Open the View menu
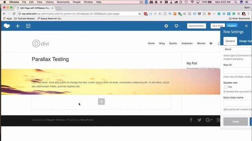The width and height of the screenshot is (252, 141). pos(39,2)
